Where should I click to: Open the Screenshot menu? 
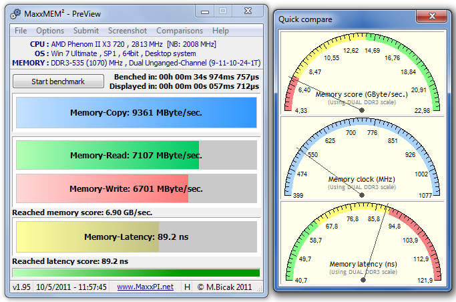click(128, 31)
